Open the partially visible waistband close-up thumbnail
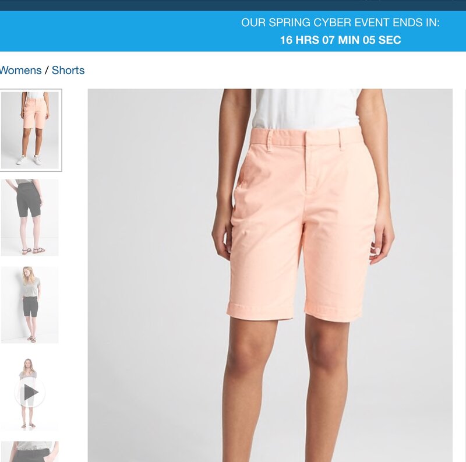 pyautogui.click(x=30, y=452)
